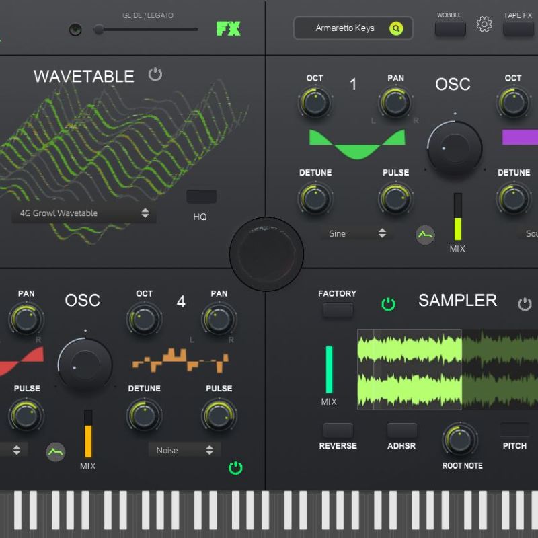Click the preset search magnifier icon

[397, 28]
